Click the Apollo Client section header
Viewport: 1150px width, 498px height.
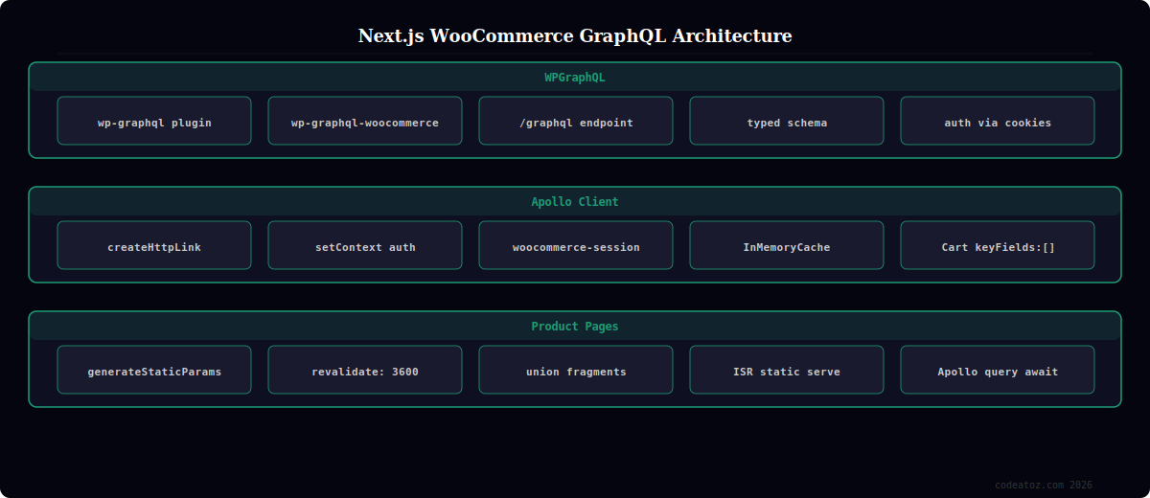(x=575, y=202)
